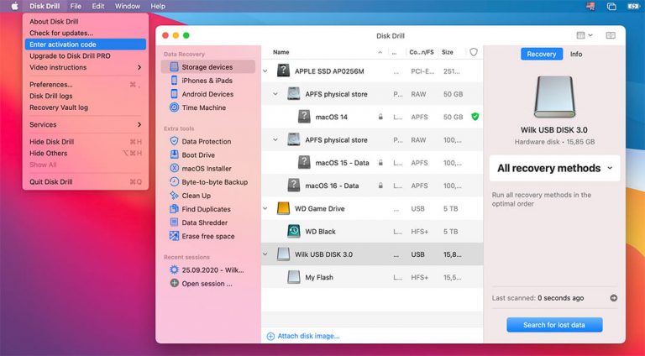Open All recovery methods dropdown
Screen dimensions: 645x356
coord(554,168)
